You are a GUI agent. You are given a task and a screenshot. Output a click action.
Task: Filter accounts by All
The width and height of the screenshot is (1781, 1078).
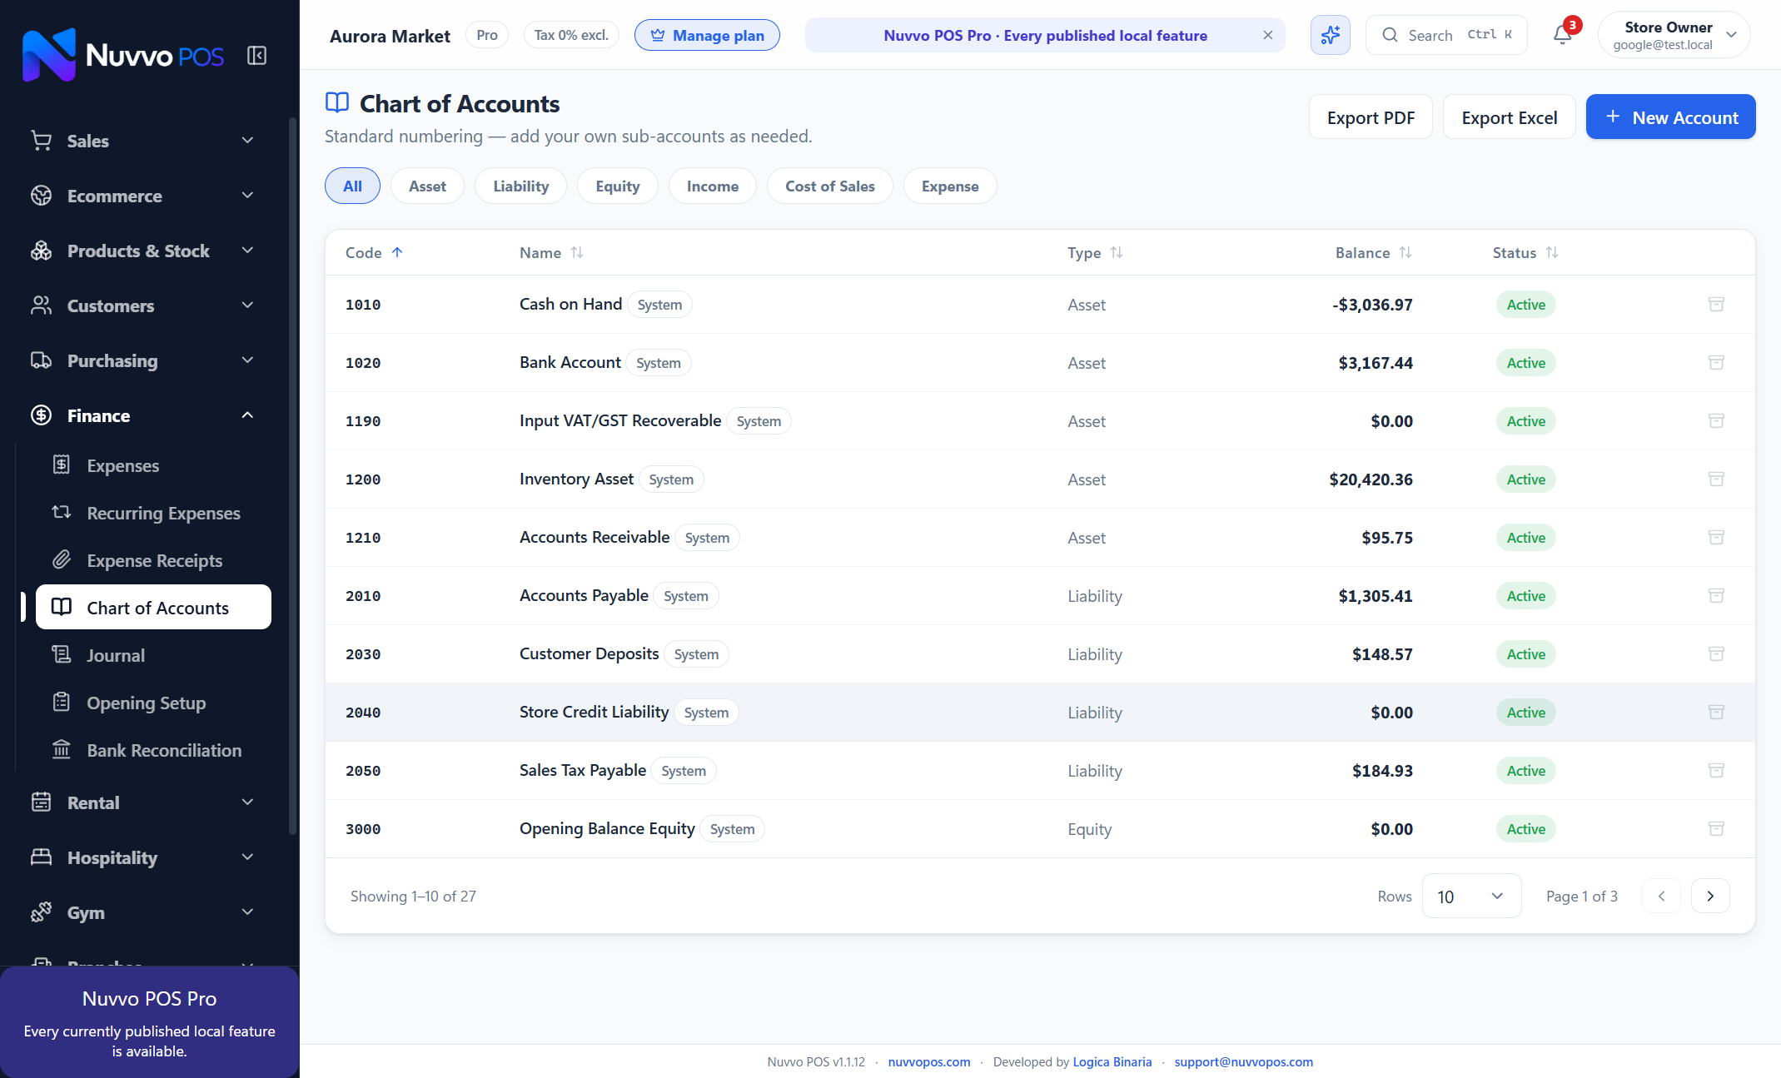[352, 186]
